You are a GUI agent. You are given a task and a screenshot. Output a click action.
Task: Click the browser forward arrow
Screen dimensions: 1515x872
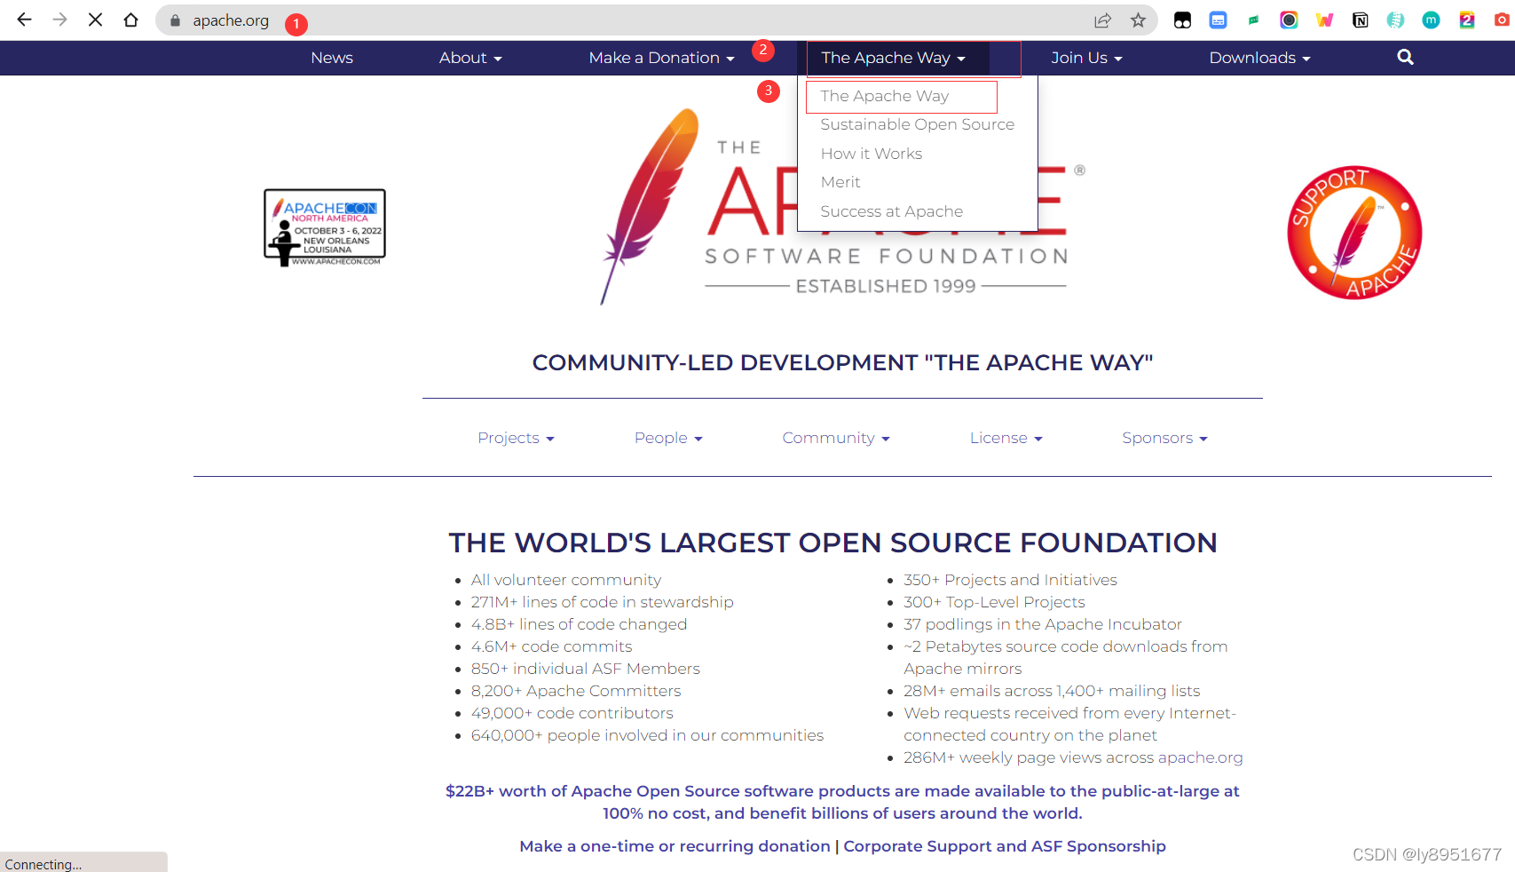click(x=59, y=20)
